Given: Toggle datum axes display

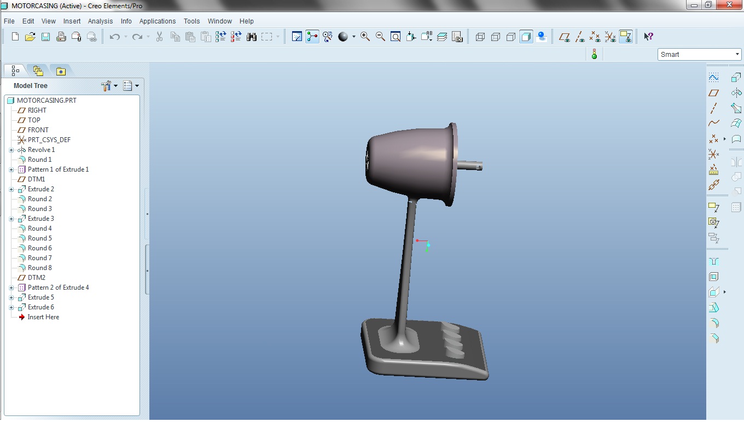Looking at the screenshot, I should [580, 37].
